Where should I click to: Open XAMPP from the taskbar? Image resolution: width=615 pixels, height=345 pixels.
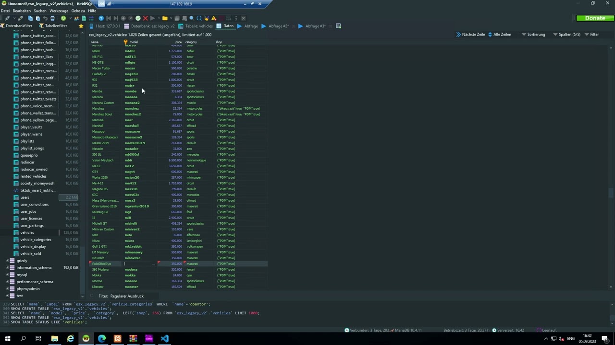(x=118, y=338)
